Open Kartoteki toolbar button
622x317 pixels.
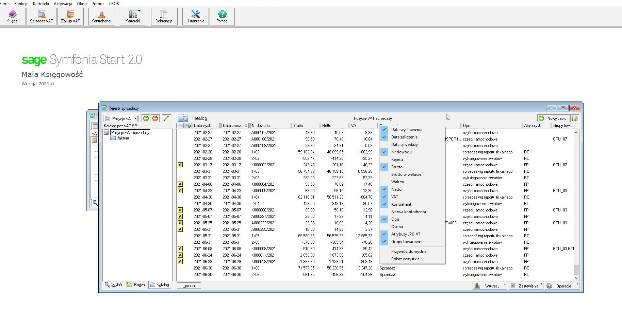coord(133,17)
